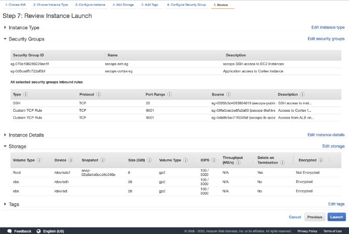Screen dimensions: 349x234
Task: Click info icon next to Source column
Action: pos(228,94)
